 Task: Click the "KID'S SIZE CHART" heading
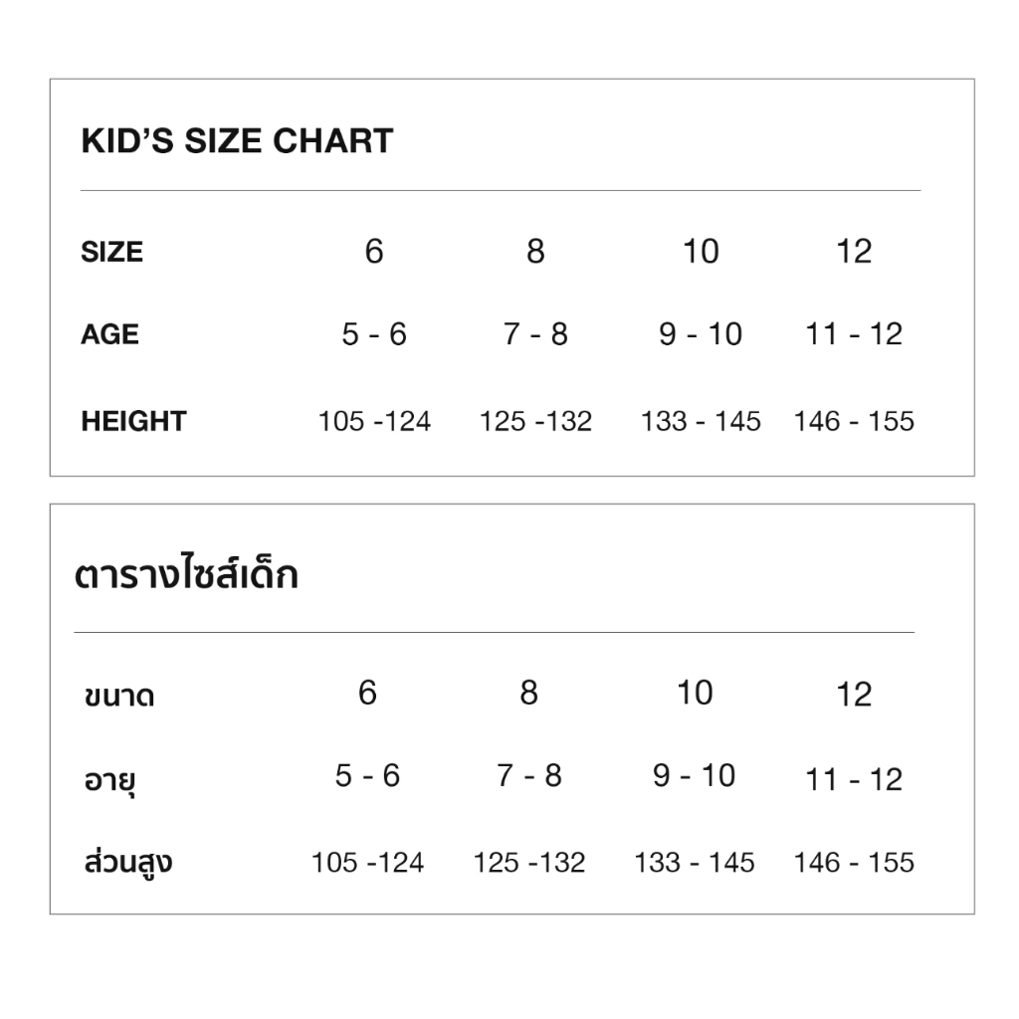237,141
